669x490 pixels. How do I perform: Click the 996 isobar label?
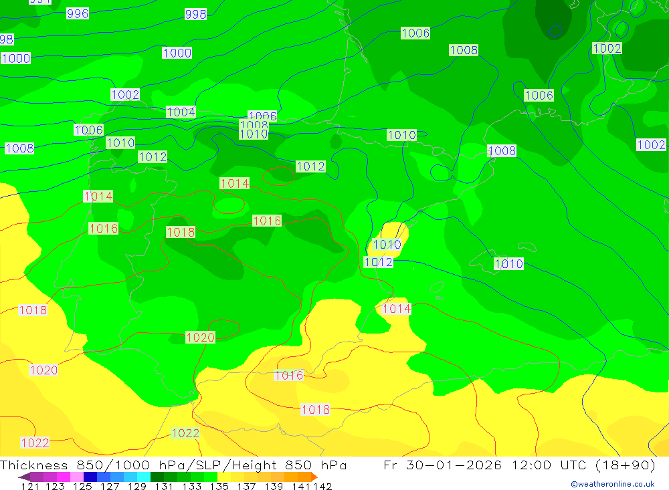click(x=78, y=13)
